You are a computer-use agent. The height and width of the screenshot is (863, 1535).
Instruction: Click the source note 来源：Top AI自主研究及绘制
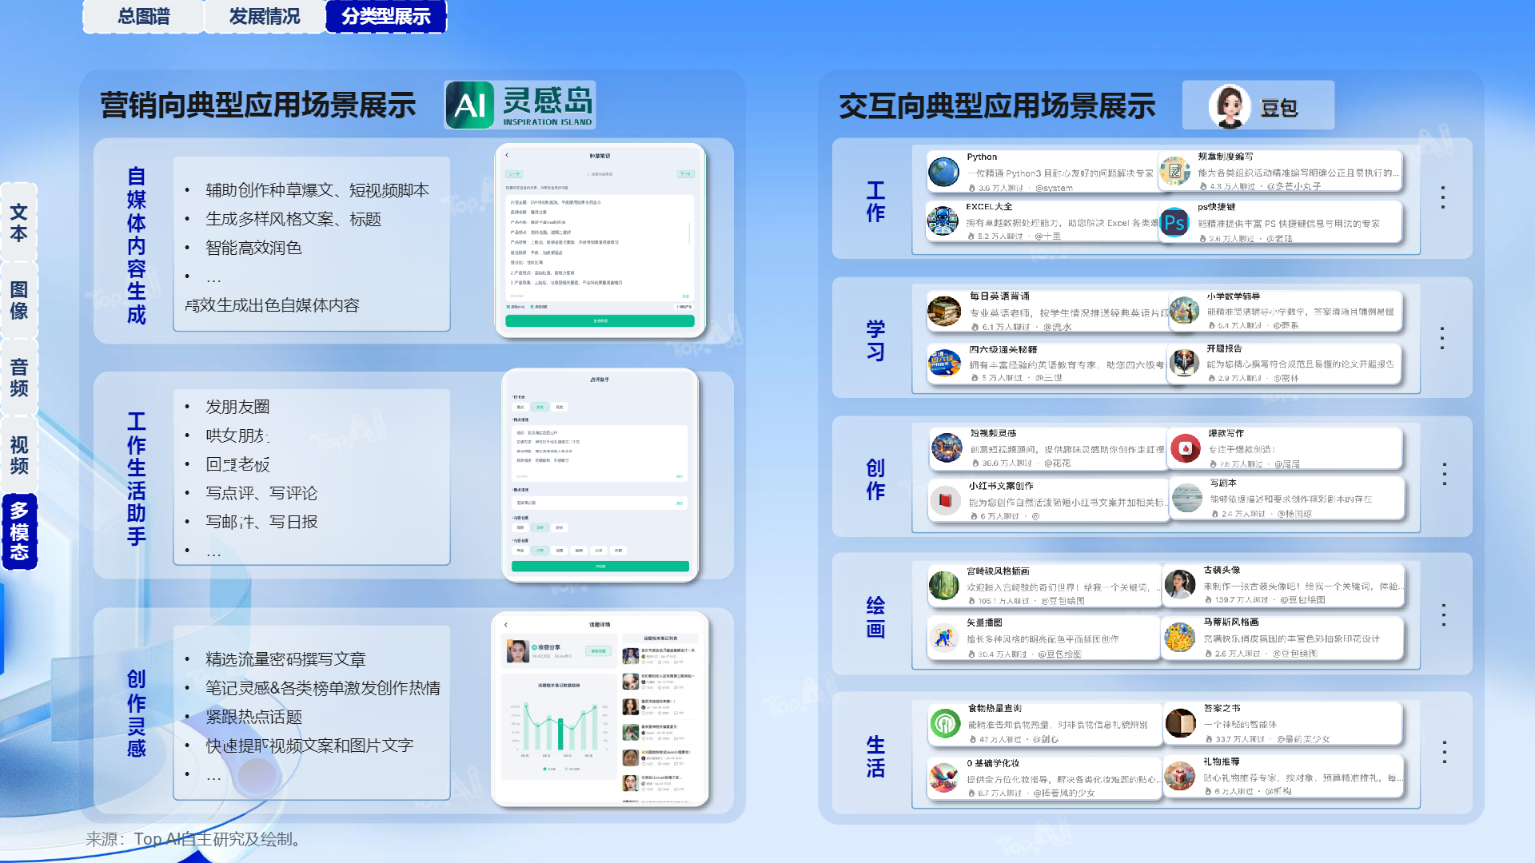(193, 839)
